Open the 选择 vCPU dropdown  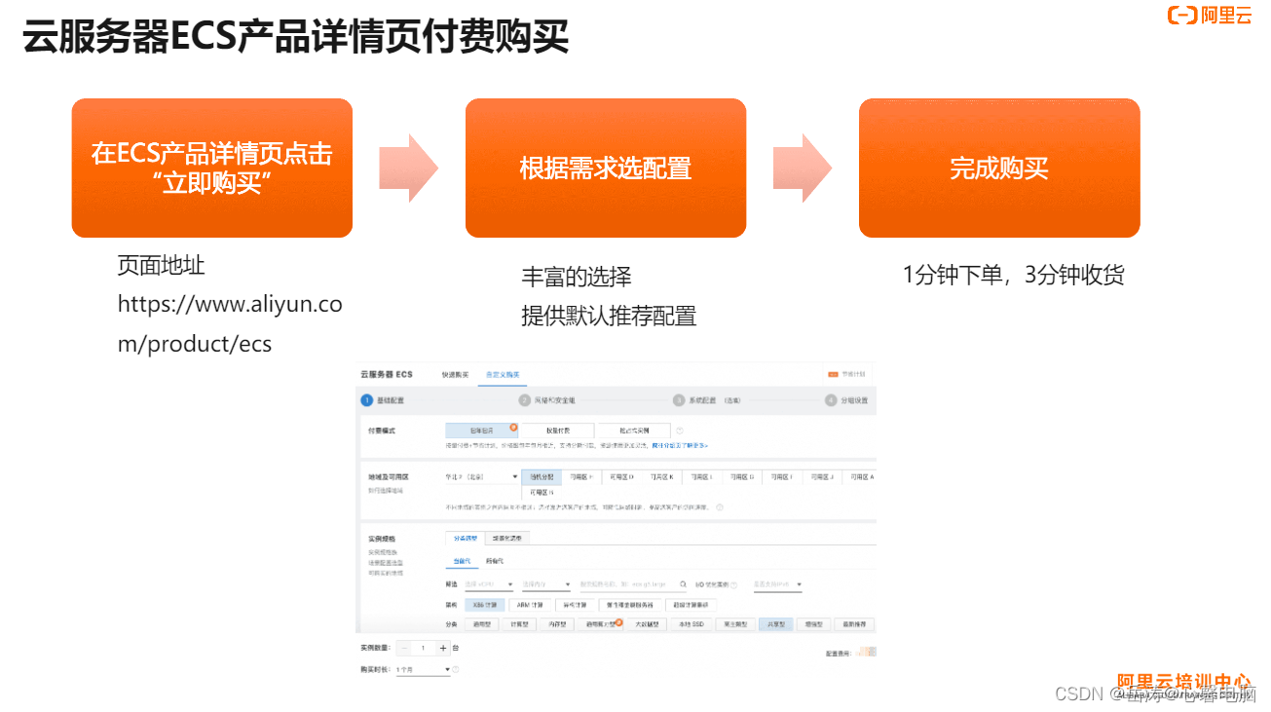click(489, 584)
